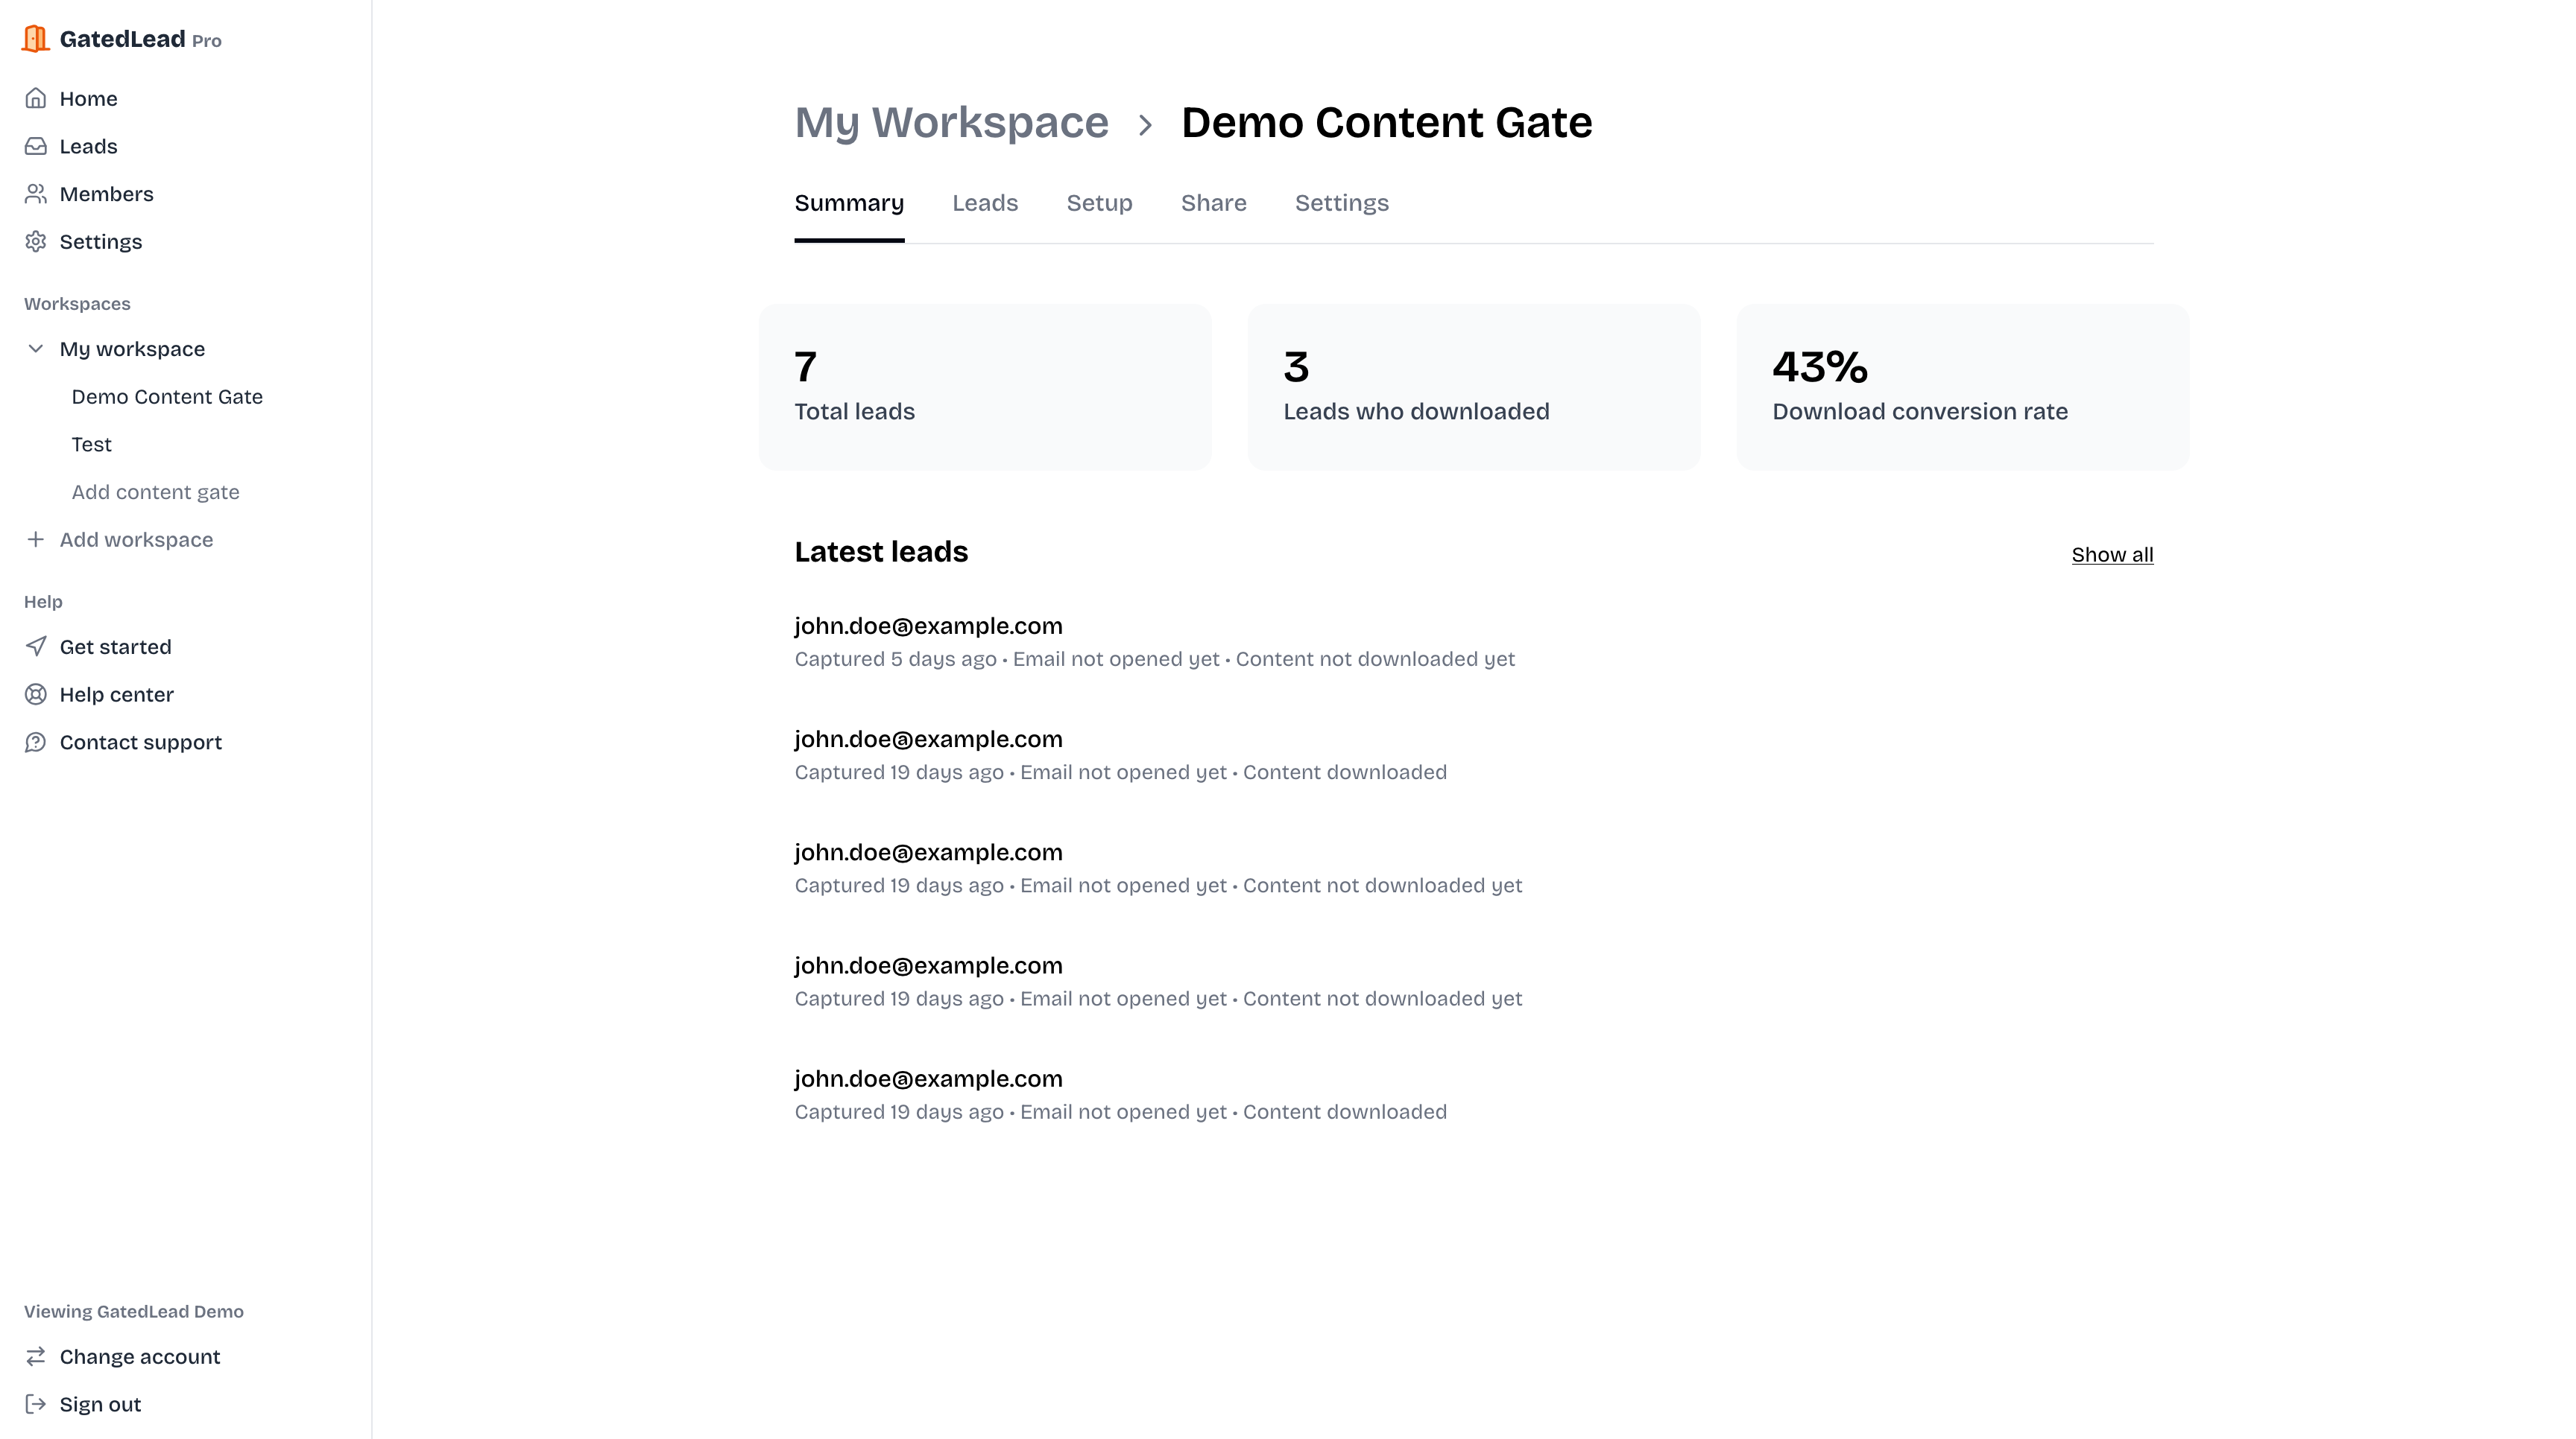
Task: Click the Change account swap arrows icon
Action: pos(36,1356)
